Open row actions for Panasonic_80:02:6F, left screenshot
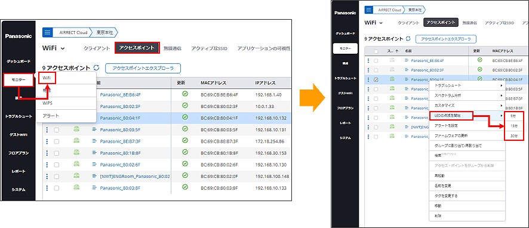 pyautogui.click(x=47, y=165)
